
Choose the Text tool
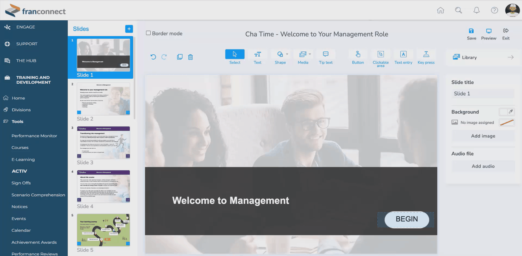257,57
